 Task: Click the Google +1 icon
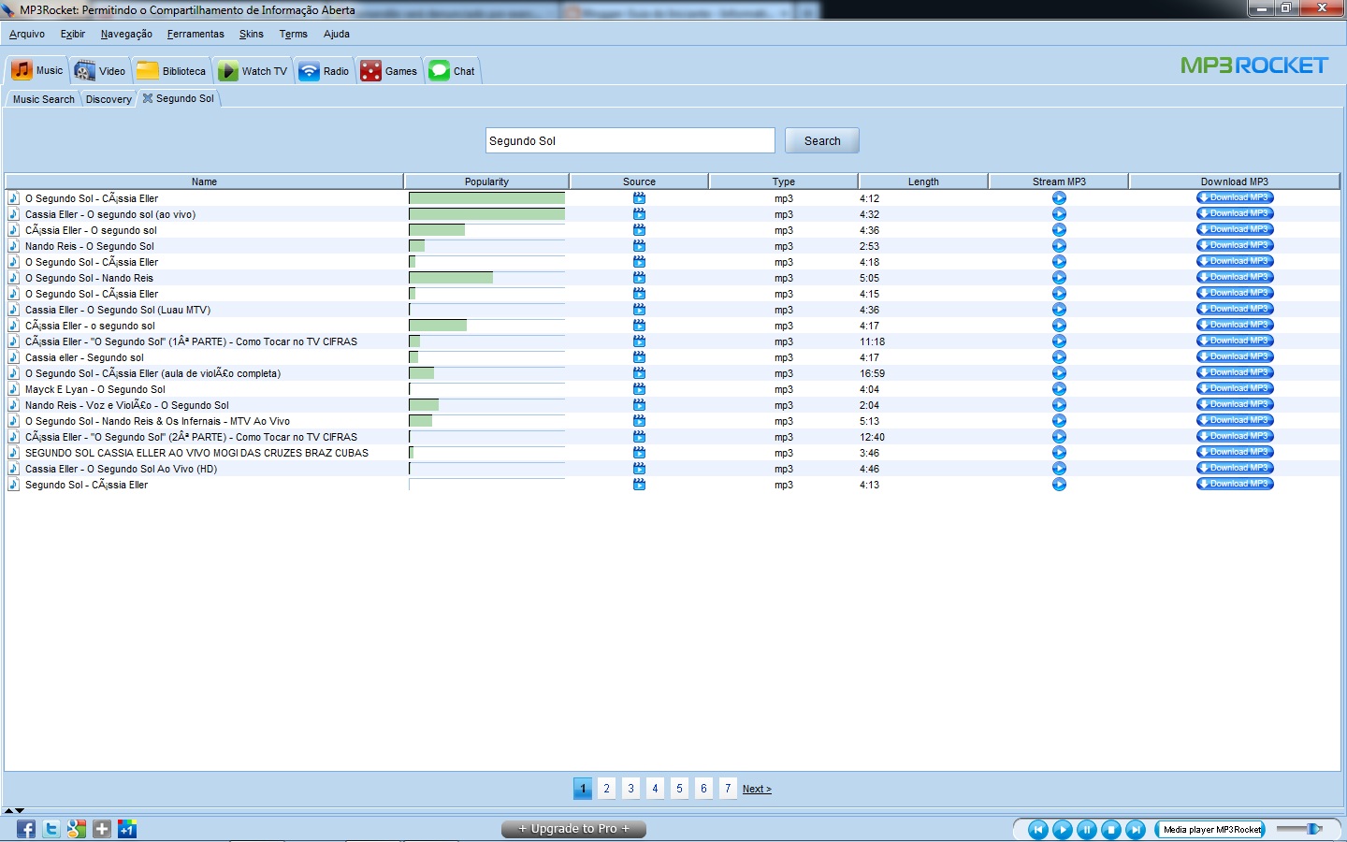127,829
